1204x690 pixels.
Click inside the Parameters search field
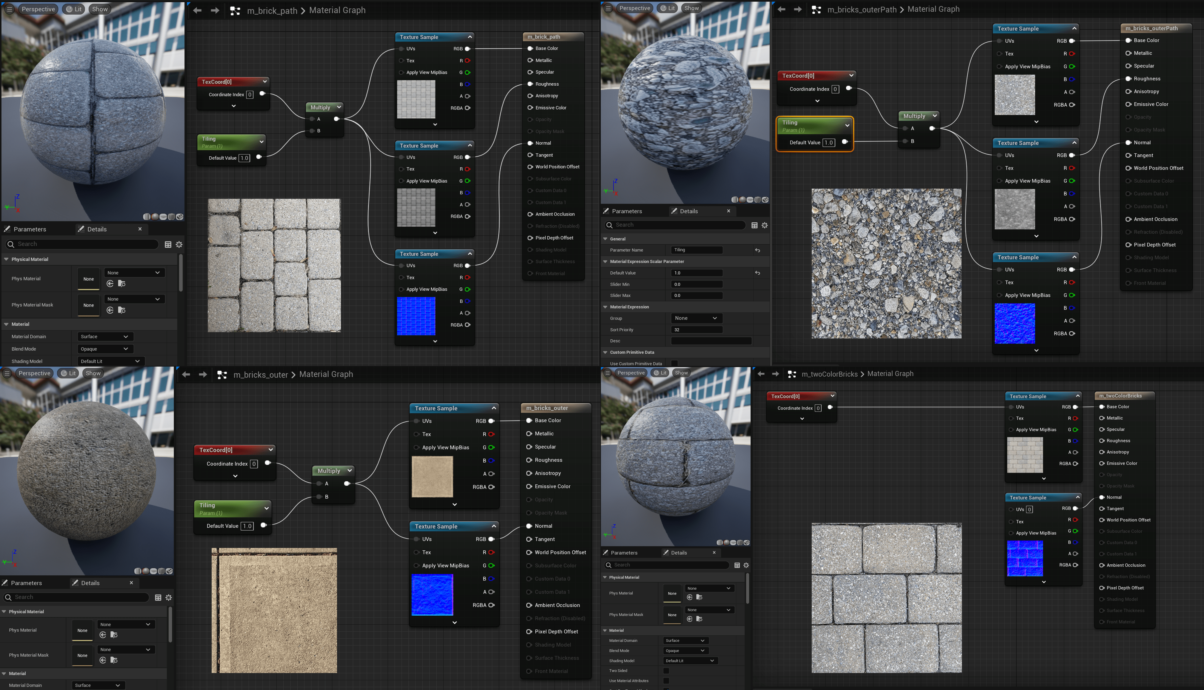point(81,244)
